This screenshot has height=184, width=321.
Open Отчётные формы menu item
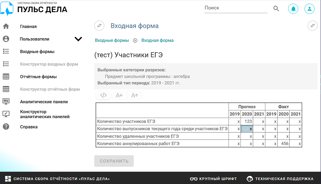[x=38, y=77]
